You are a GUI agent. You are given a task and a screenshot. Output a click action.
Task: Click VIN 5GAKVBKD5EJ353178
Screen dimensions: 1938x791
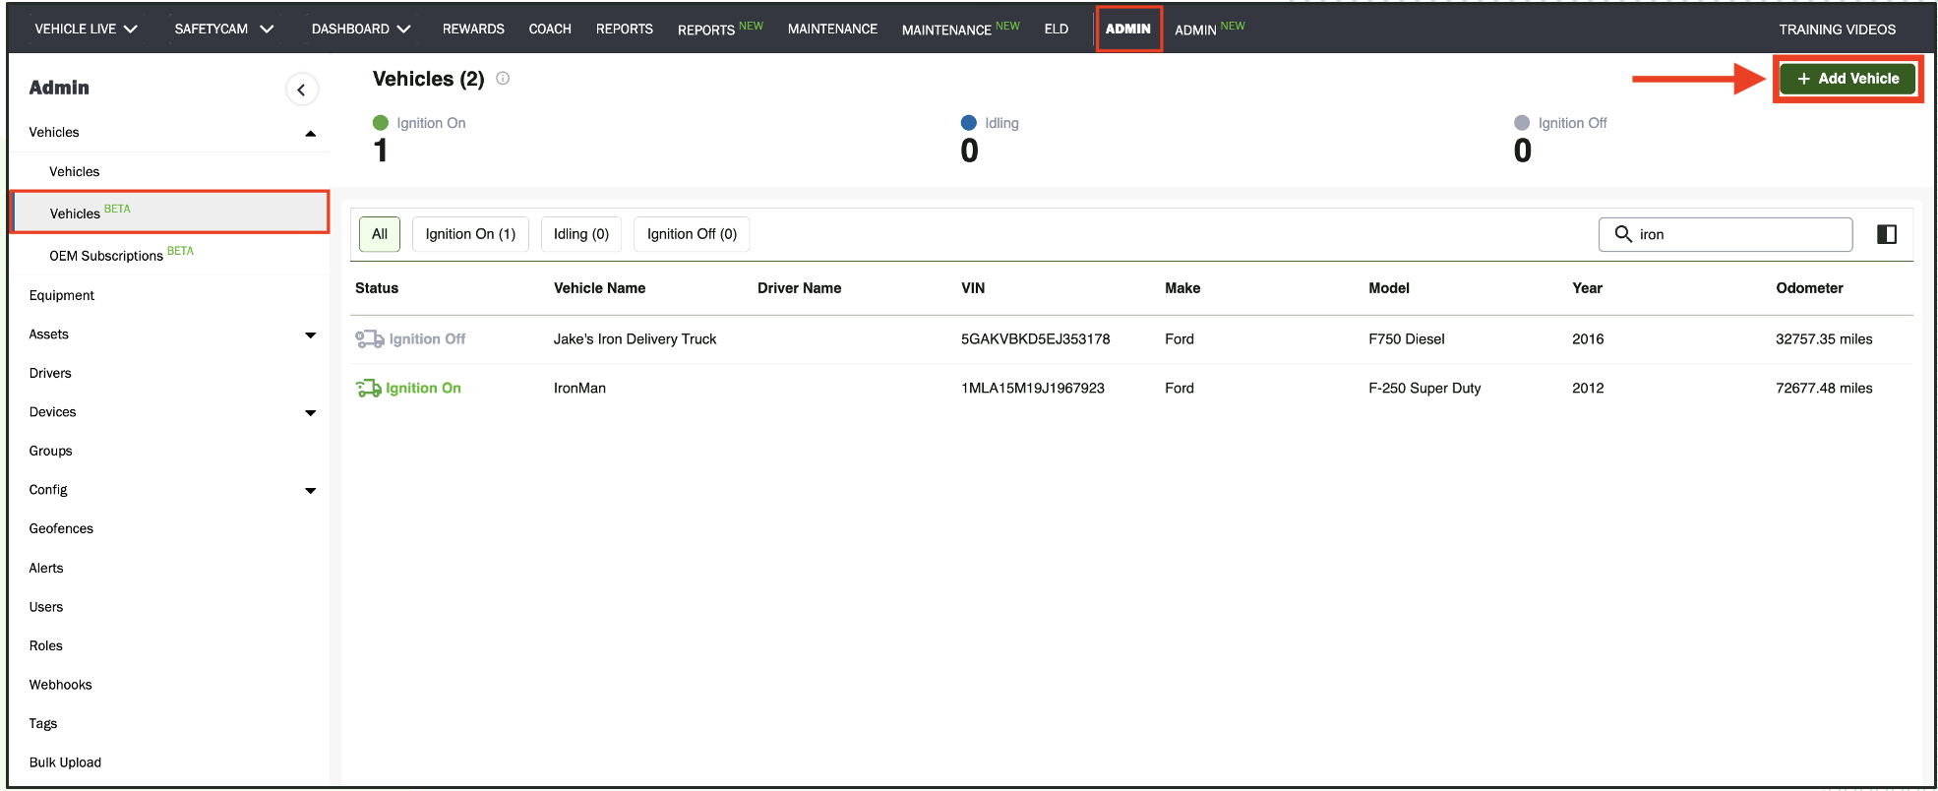point(1035,339)
